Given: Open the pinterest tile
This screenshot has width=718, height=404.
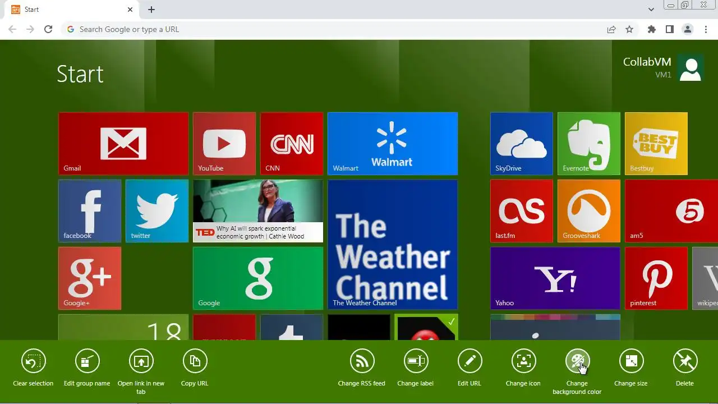Looking at the screenshot, I should (x=656, y=278).
